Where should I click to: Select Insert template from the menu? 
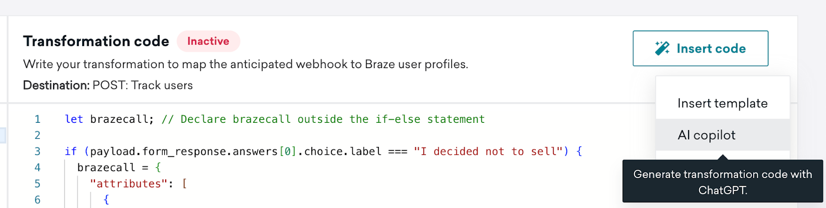point(723,103)
